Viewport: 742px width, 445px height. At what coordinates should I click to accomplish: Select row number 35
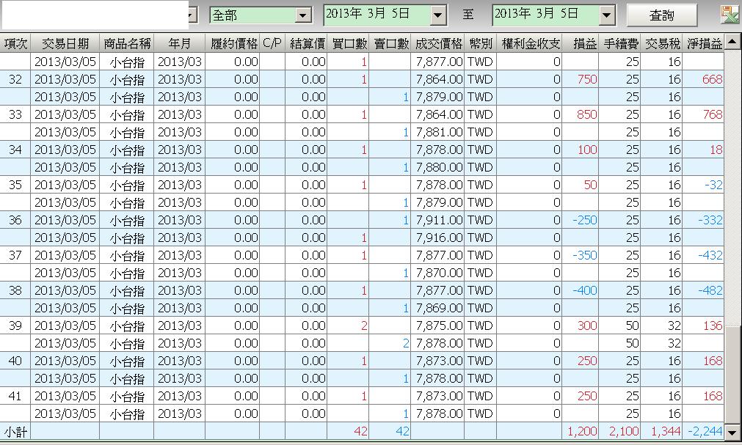[x=15, y=185]
